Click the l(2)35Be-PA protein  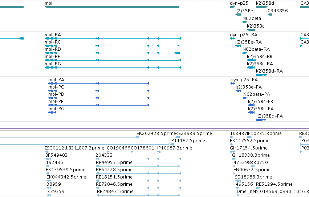[x=238, y=91]
